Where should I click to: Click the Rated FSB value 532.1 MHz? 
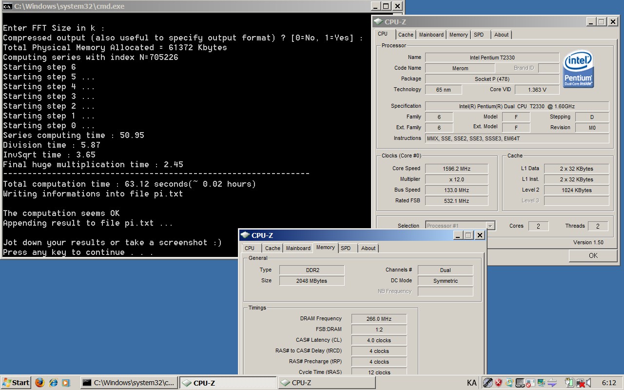point(456,201)
